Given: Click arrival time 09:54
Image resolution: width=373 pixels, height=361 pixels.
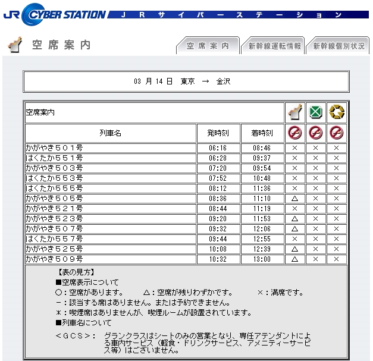Looking at the screenshot, I should [x=262, y=168].
